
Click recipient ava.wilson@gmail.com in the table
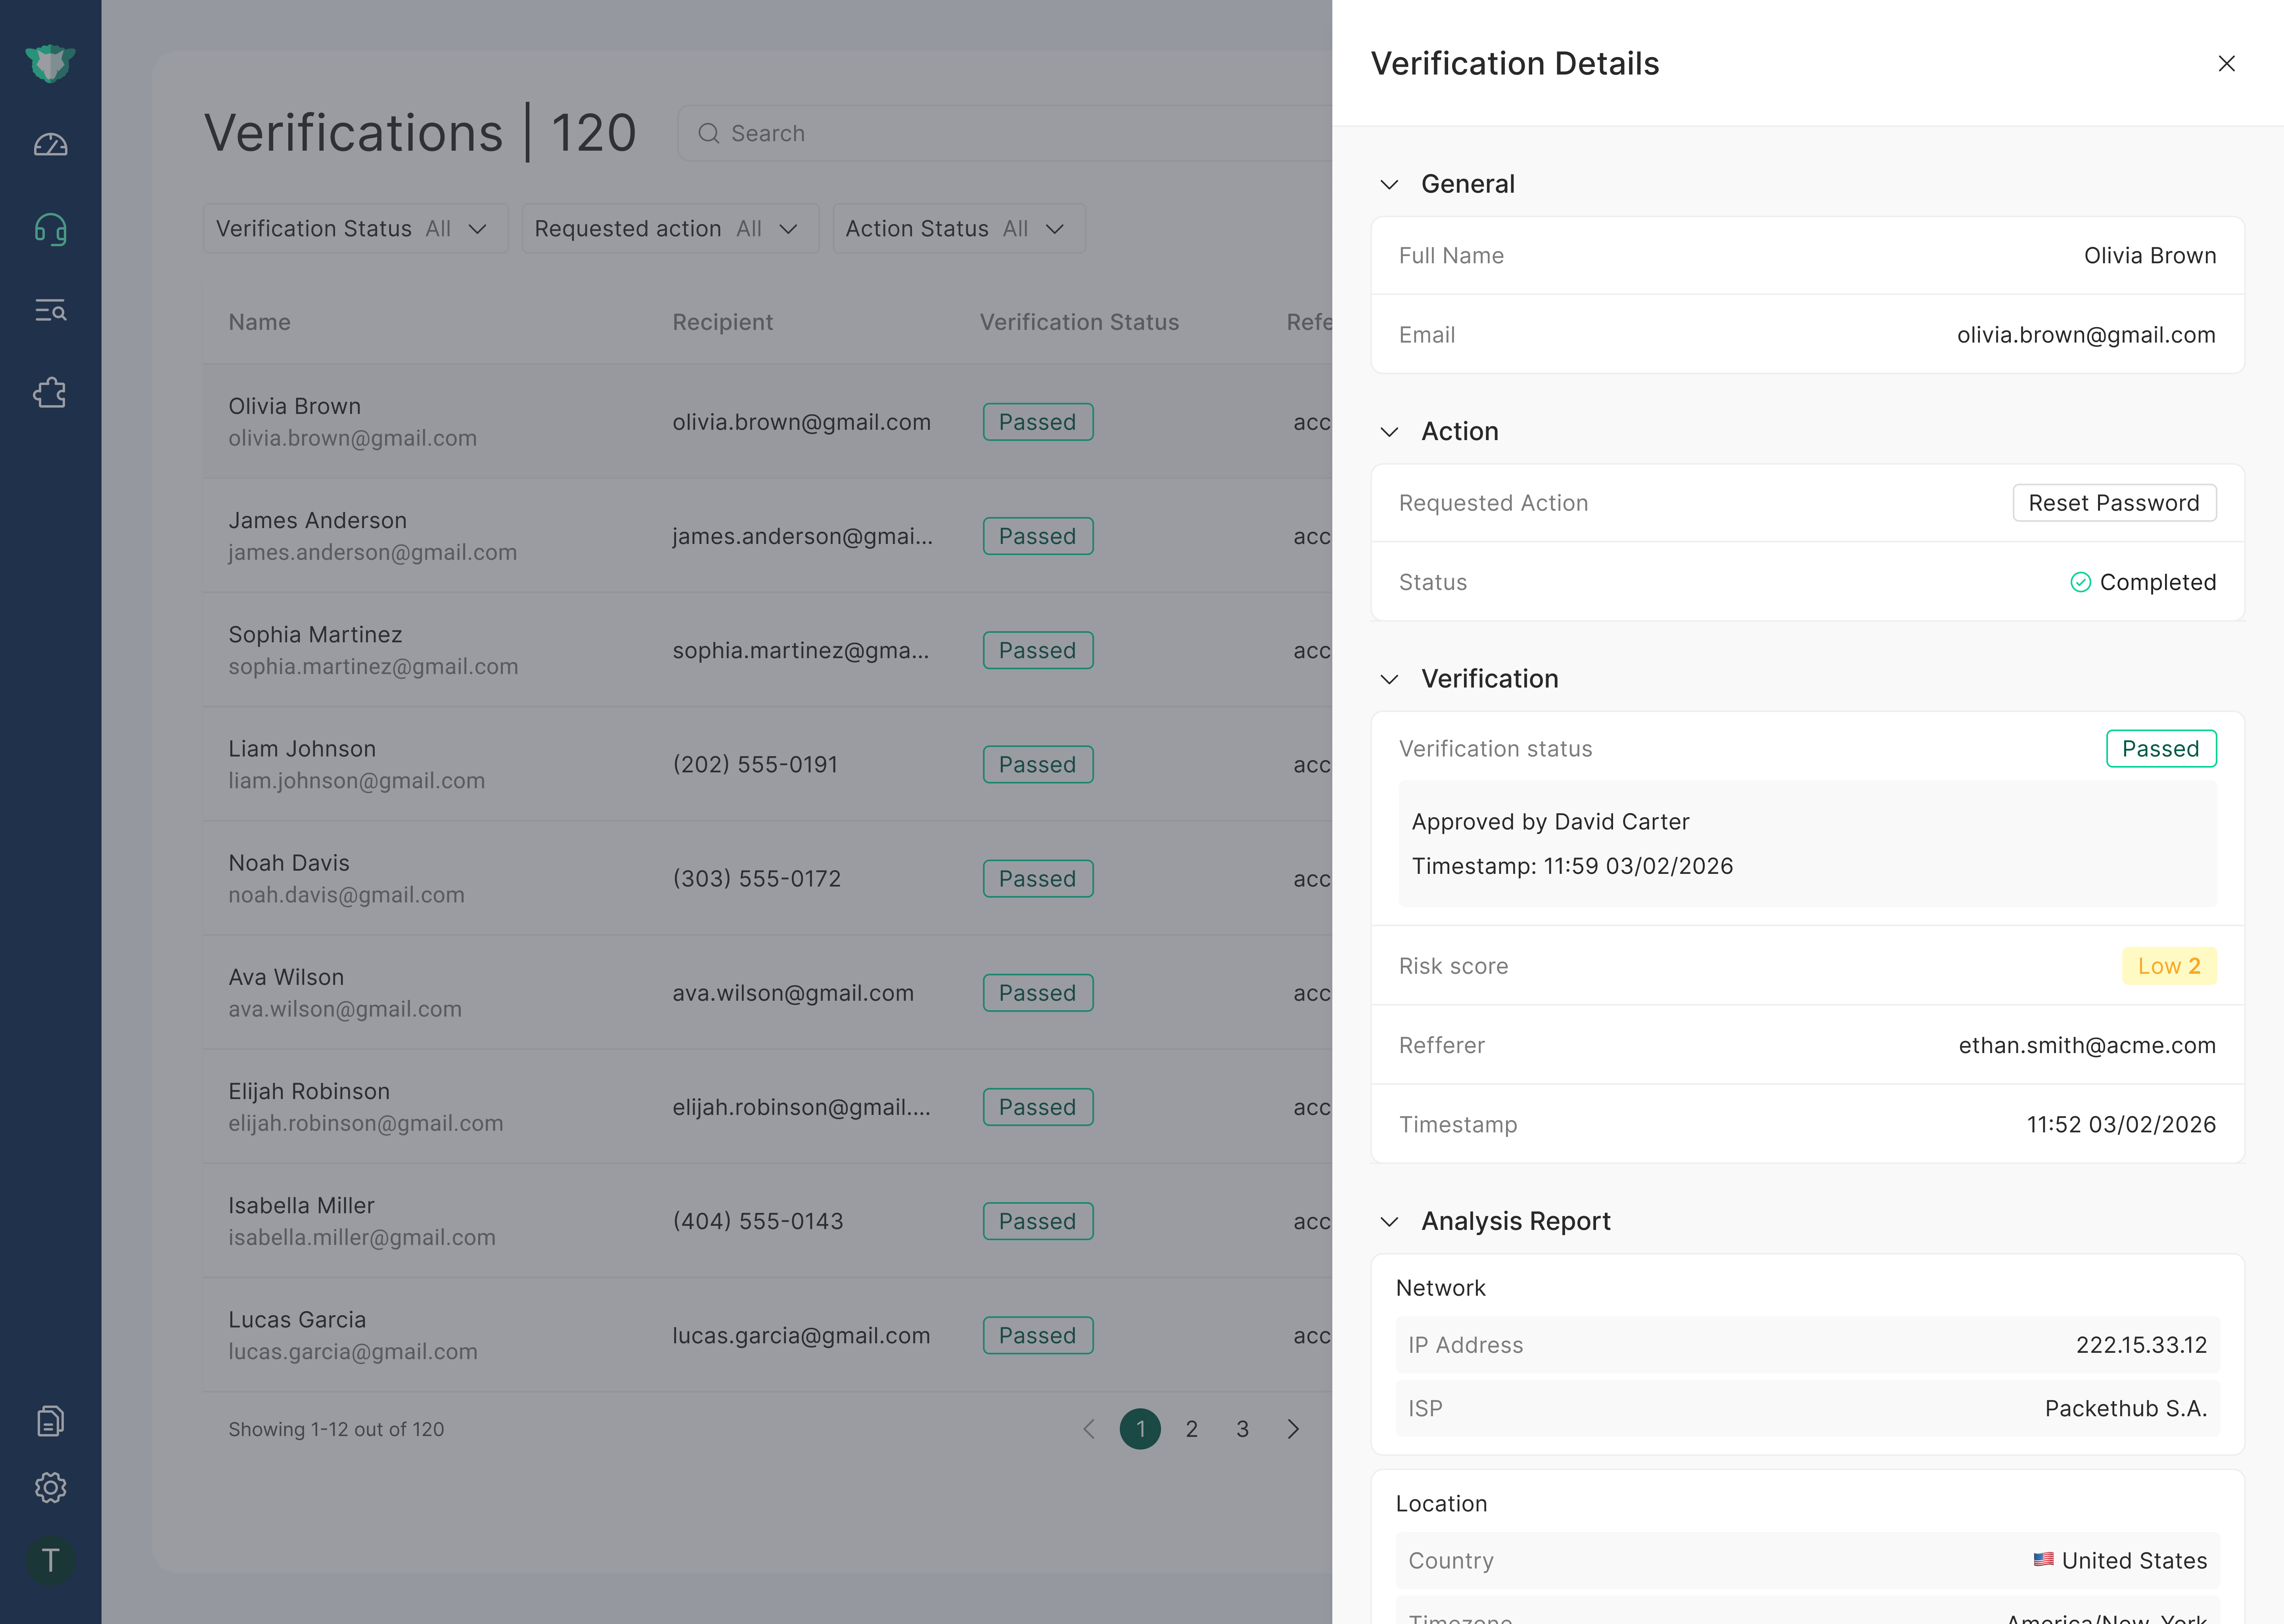click(x=793, y=993)
